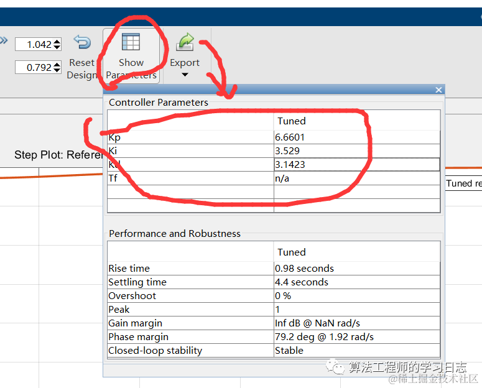The height and width of the screenshot is (388, 482).
Task: Click the Controller Parameters section title
Action: [x=159, y=103]
